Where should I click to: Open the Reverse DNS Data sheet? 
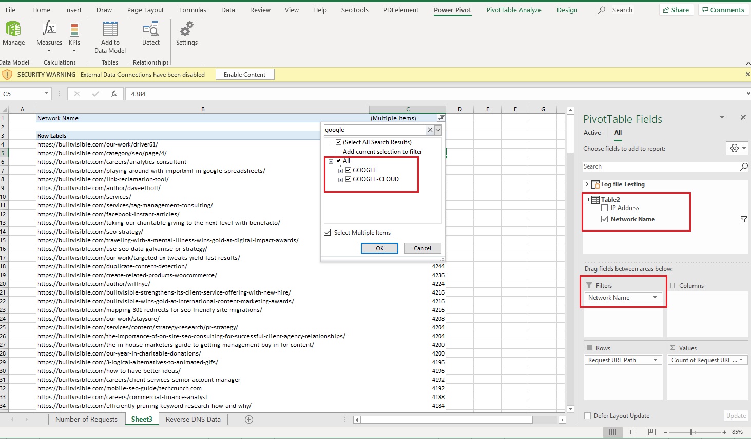193,419
